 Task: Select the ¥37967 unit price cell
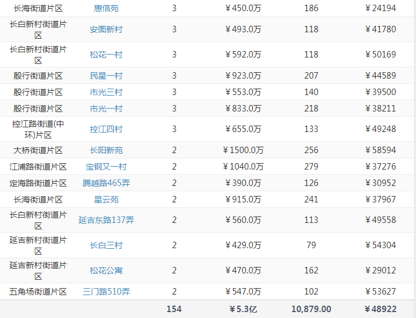380,199
